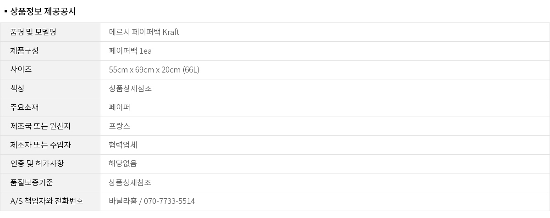This screenshot has width=550, height=218.
Task: Click the 협력업체 value
Action: [x=123, y=145]
